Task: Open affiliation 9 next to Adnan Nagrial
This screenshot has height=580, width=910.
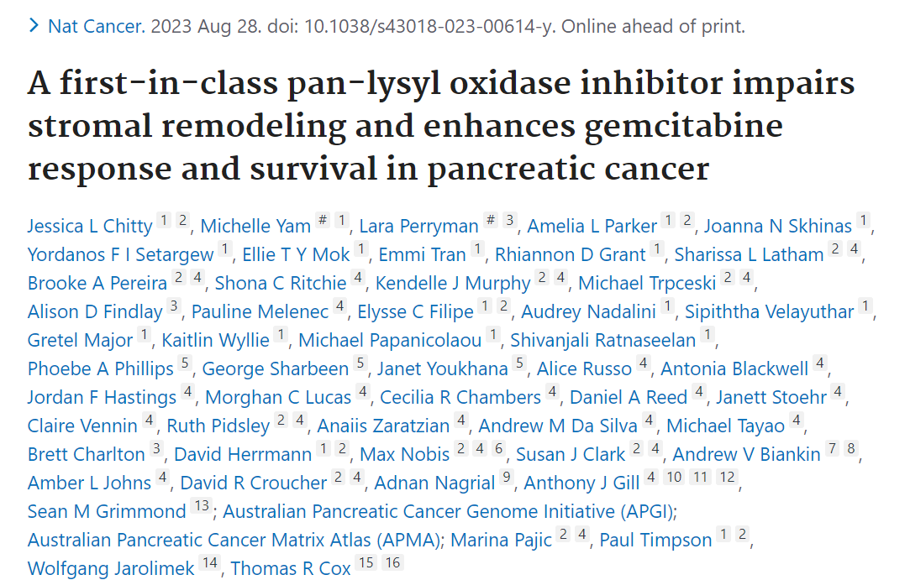Action: pyautogui.click(x=507, y=478)
